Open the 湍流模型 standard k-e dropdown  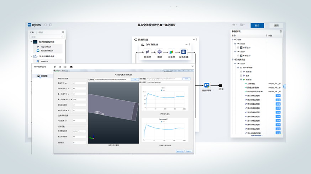coord(79,131)
